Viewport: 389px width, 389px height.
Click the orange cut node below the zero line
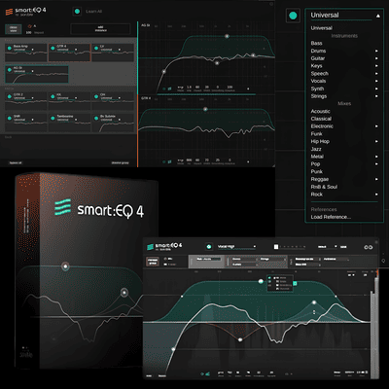point(240,339)
